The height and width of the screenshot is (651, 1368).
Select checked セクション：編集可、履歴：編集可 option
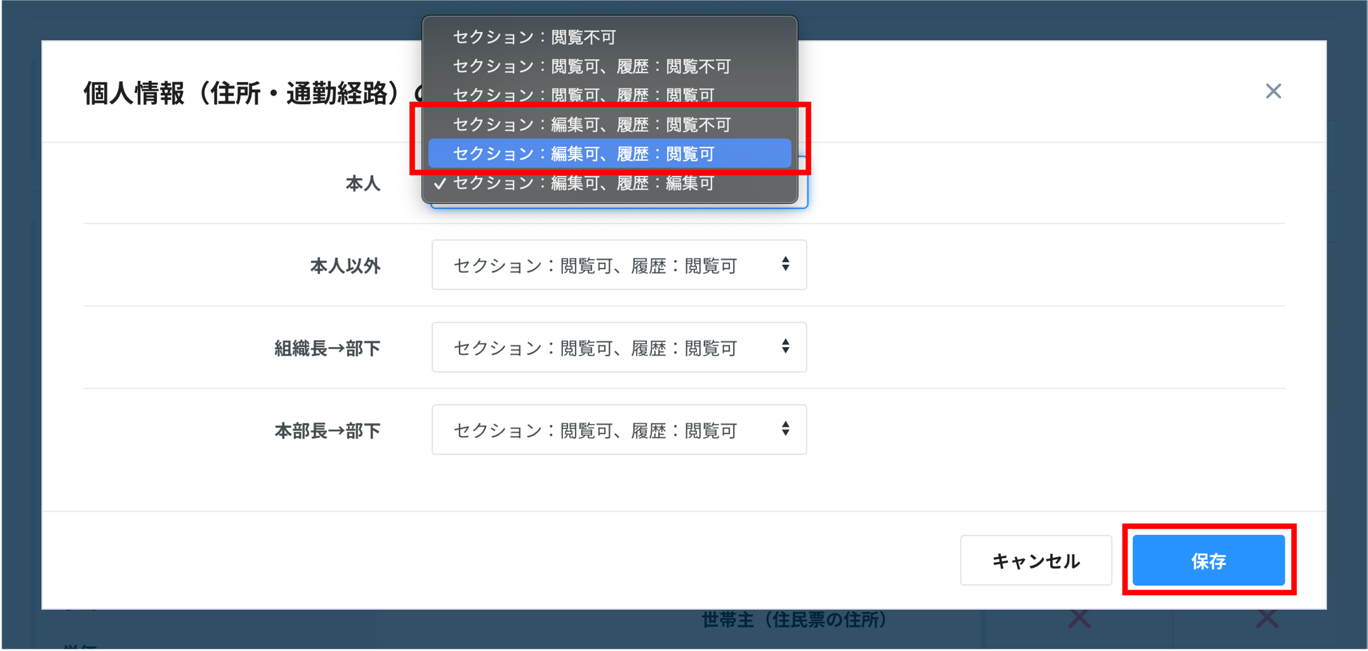click(583, 183)
